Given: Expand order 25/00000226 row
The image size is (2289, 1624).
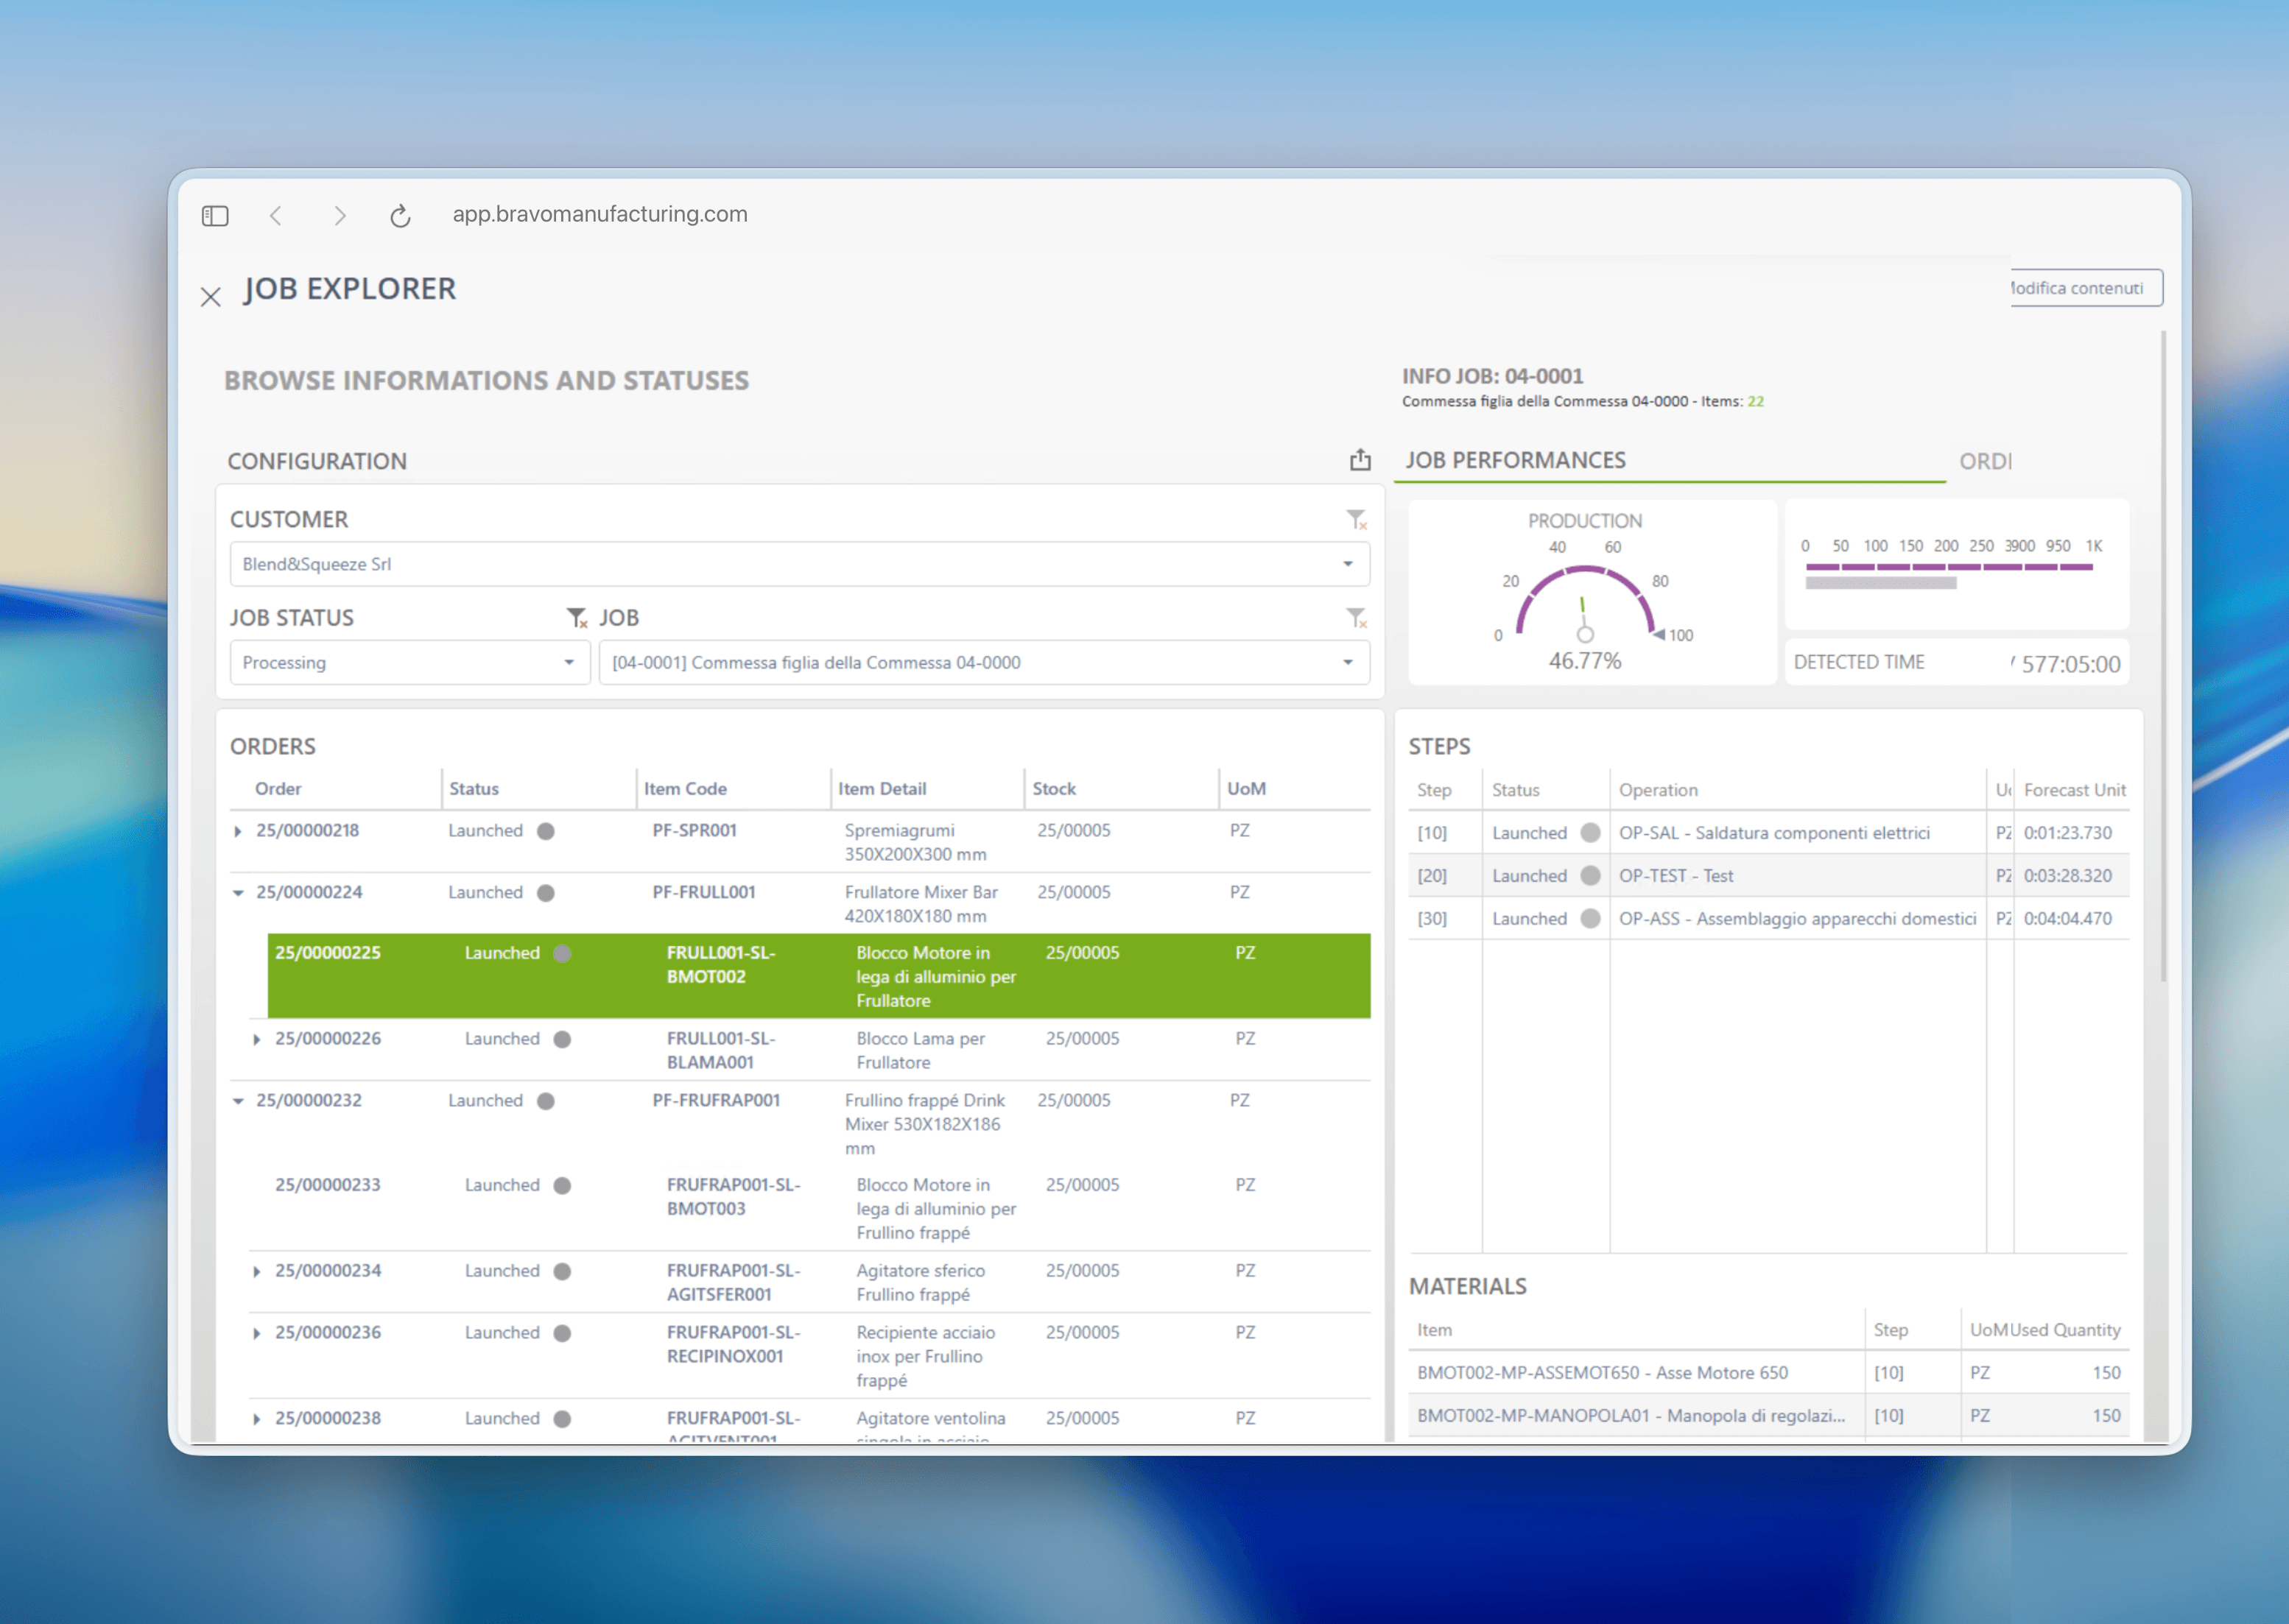Looking at the screenshot, I should click(x=257, y=1040).
